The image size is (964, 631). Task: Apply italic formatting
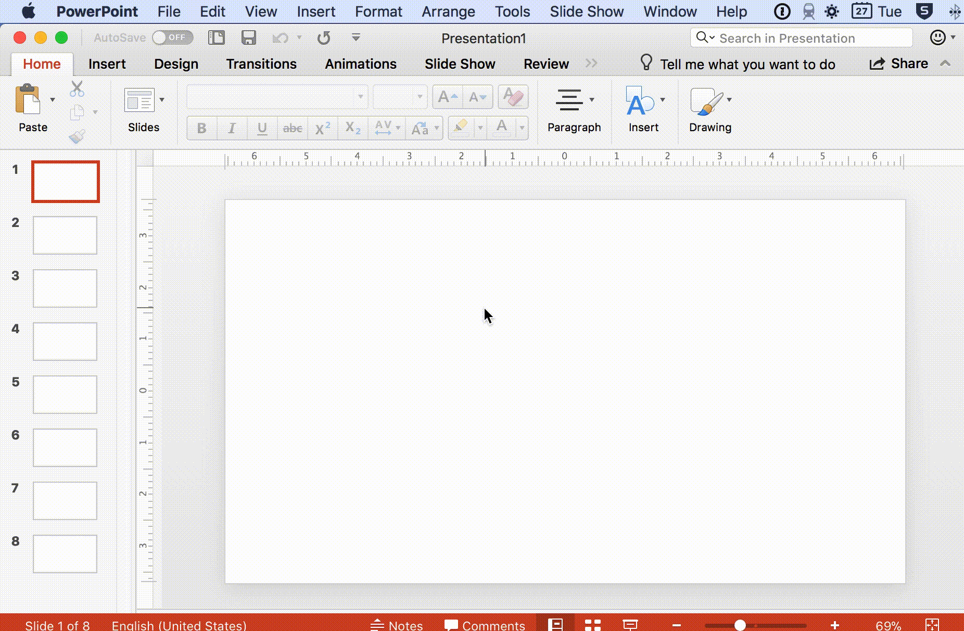[x=231, y=128]
